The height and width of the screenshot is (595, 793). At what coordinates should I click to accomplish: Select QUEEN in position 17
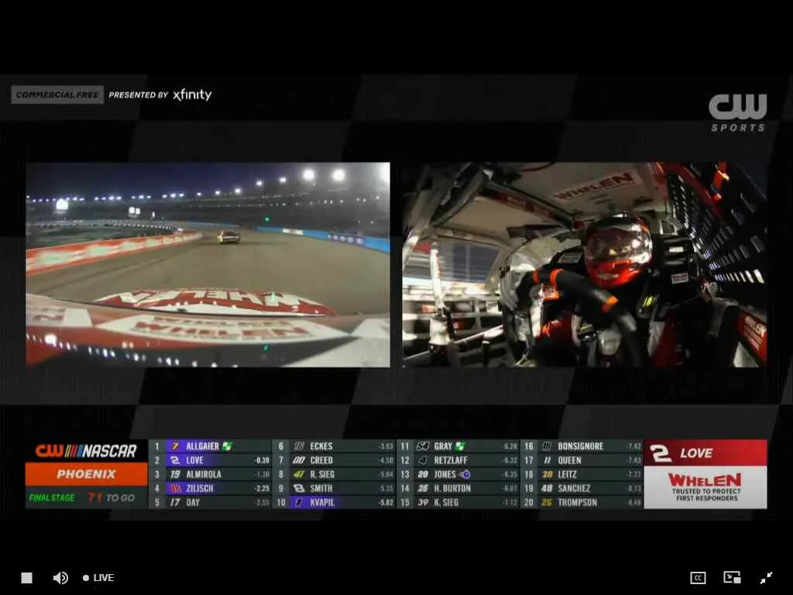tap(582, 460)
